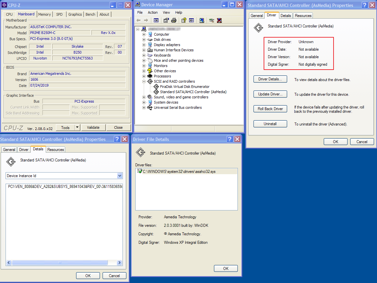Click OK in Driver File Details dialog

(x=226, y=269)
